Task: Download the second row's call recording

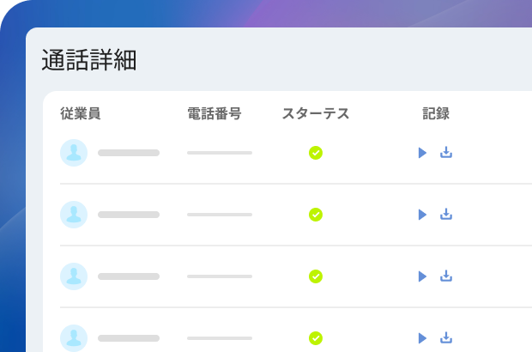Action: click(x=446, y=215)
